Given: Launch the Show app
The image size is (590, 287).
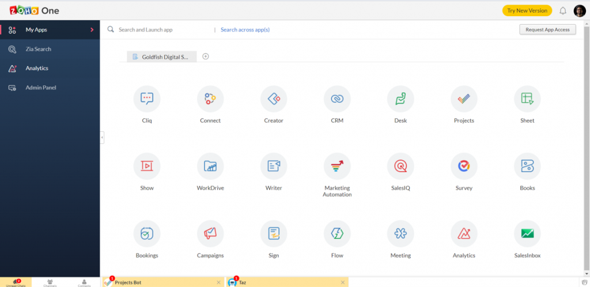Looking at the screenshot, I should [147, 166].
